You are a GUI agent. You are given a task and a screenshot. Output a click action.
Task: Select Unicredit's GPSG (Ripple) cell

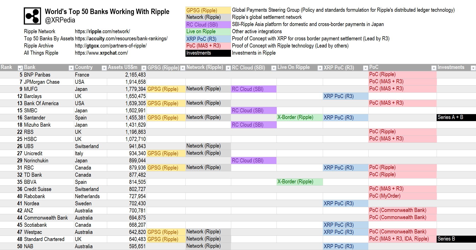166,153
